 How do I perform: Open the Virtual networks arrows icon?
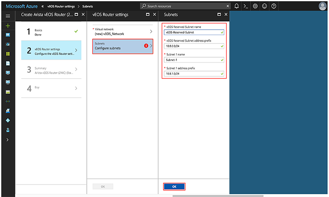coord(8,101)
